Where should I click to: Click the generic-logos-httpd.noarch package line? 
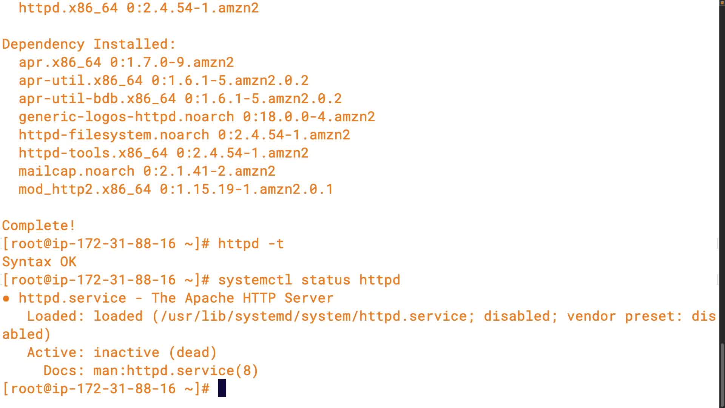(197, 117)
